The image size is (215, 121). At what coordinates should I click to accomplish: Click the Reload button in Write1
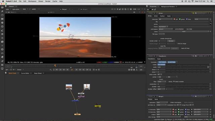coord(175,48)
